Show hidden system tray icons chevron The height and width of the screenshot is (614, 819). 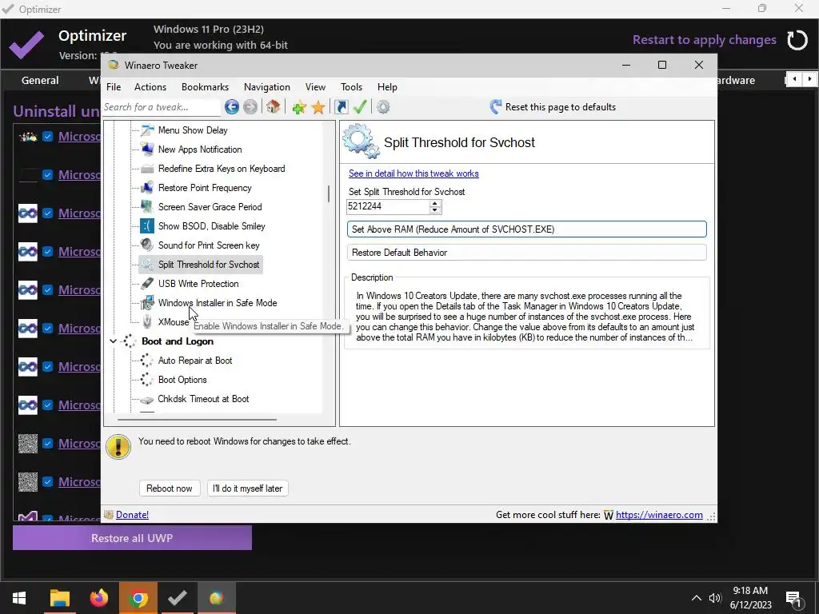point(697,598)
